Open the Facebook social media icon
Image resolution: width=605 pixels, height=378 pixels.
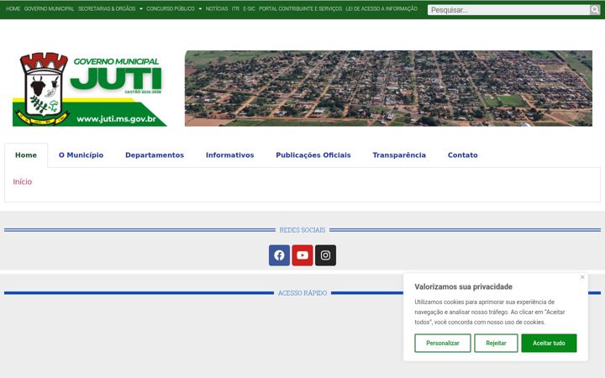279,255
